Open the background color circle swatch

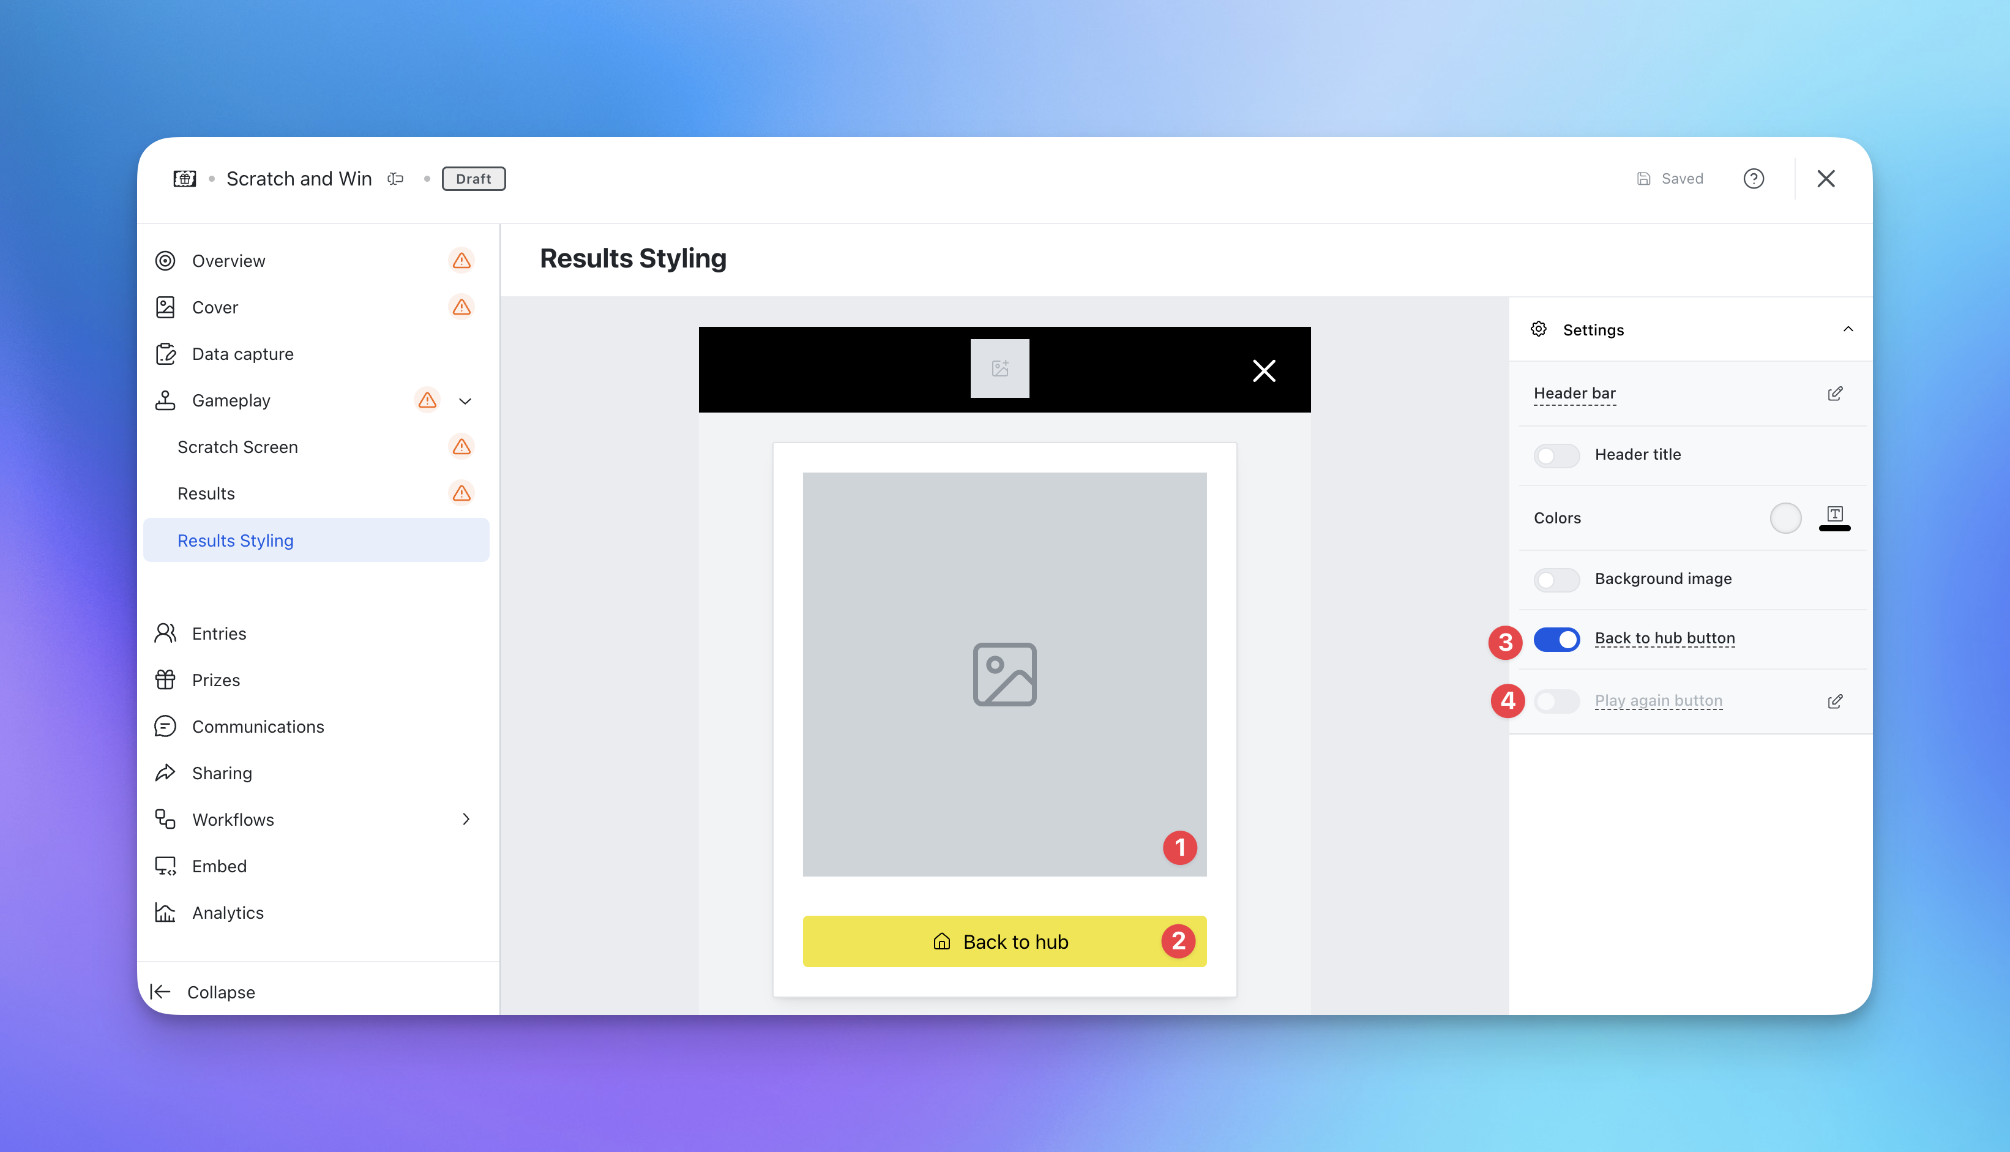1785,517
